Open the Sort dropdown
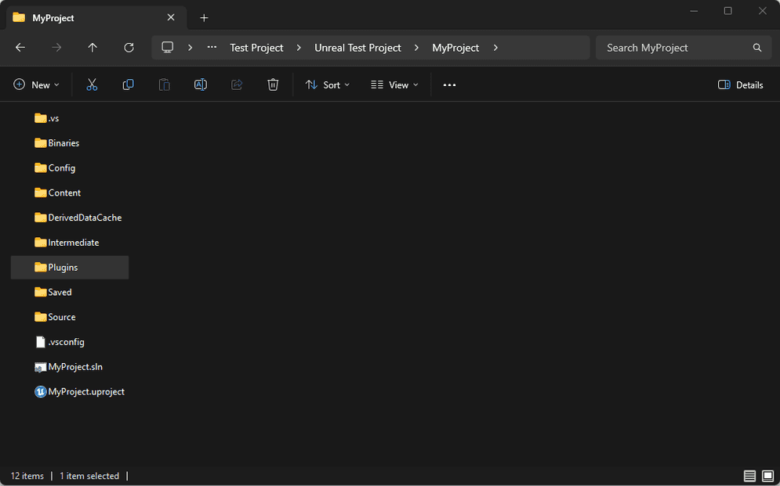780x486 pixels. (x=328, y=84)
